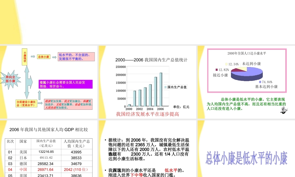
Task: Select the yellow 小康现状 vertical box
Action: (25, 57)
